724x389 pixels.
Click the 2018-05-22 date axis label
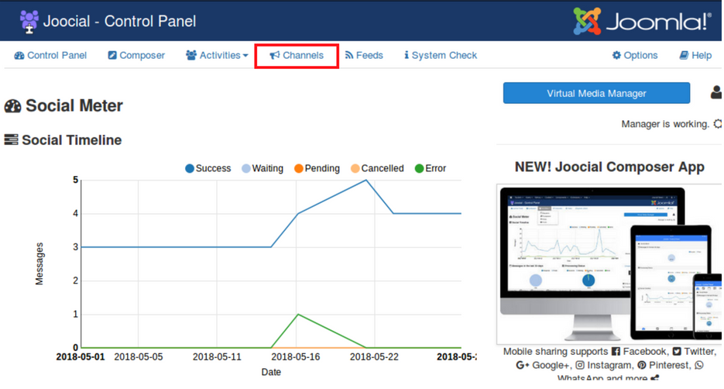(x=374, y=357)
